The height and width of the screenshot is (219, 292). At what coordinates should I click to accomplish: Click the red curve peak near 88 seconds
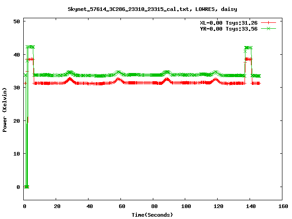[x=167, y=79]
